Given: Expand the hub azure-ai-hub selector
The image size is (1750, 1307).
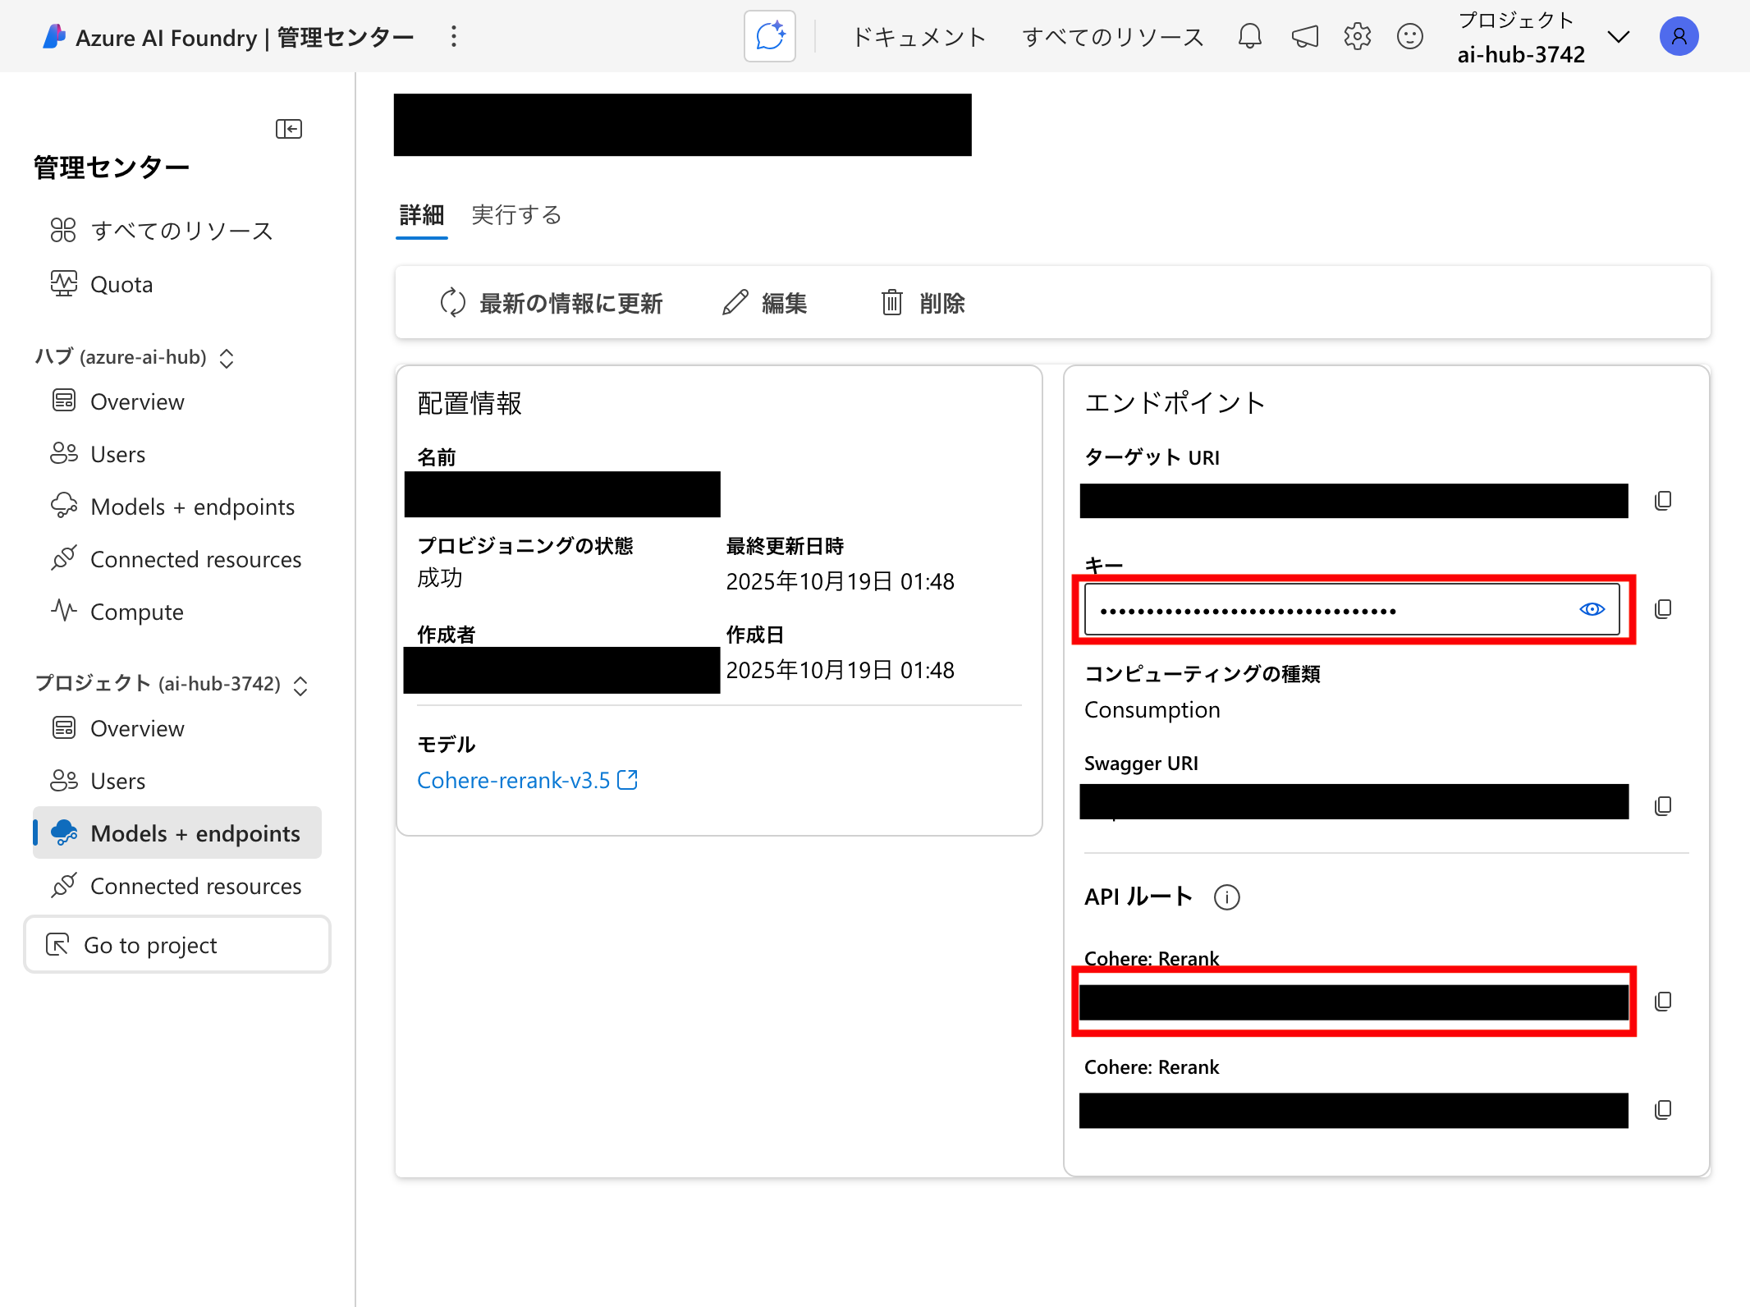Looking at the screenshot, I should pyautogui.click(x=227, y=358).
